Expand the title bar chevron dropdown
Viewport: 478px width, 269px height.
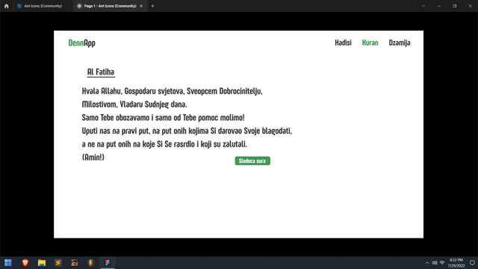(423, 6)
